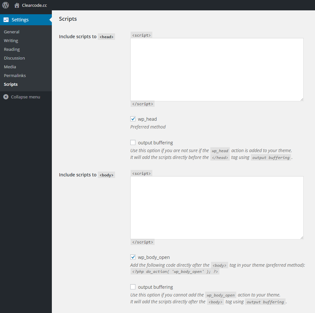This screenshot has height=313, width=315.
Task: Click the Collapse menu arrow icon
Action: coord(6,97)
